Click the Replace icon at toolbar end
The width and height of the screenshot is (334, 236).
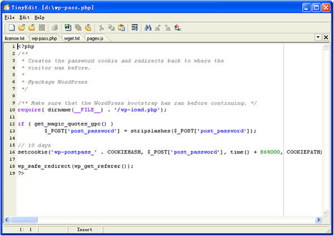tap(178, 27)
